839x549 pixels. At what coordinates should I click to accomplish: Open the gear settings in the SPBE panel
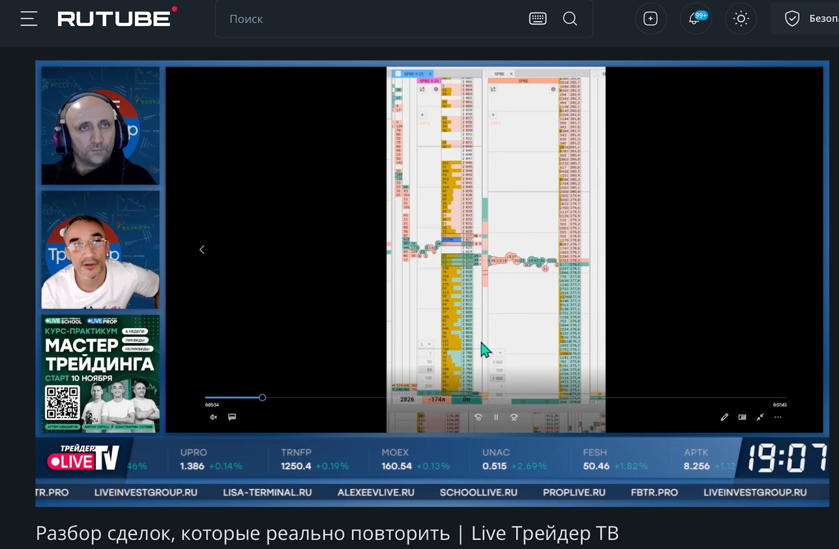point(553,90)
